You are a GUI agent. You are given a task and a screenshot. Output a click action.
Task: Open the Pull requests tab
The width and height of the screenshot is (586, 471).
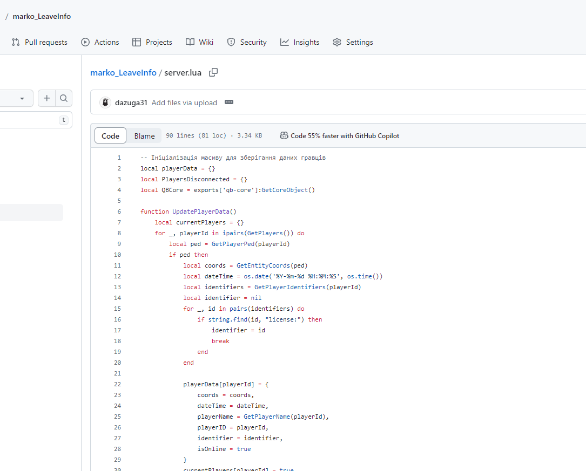(x=39, y=42)
